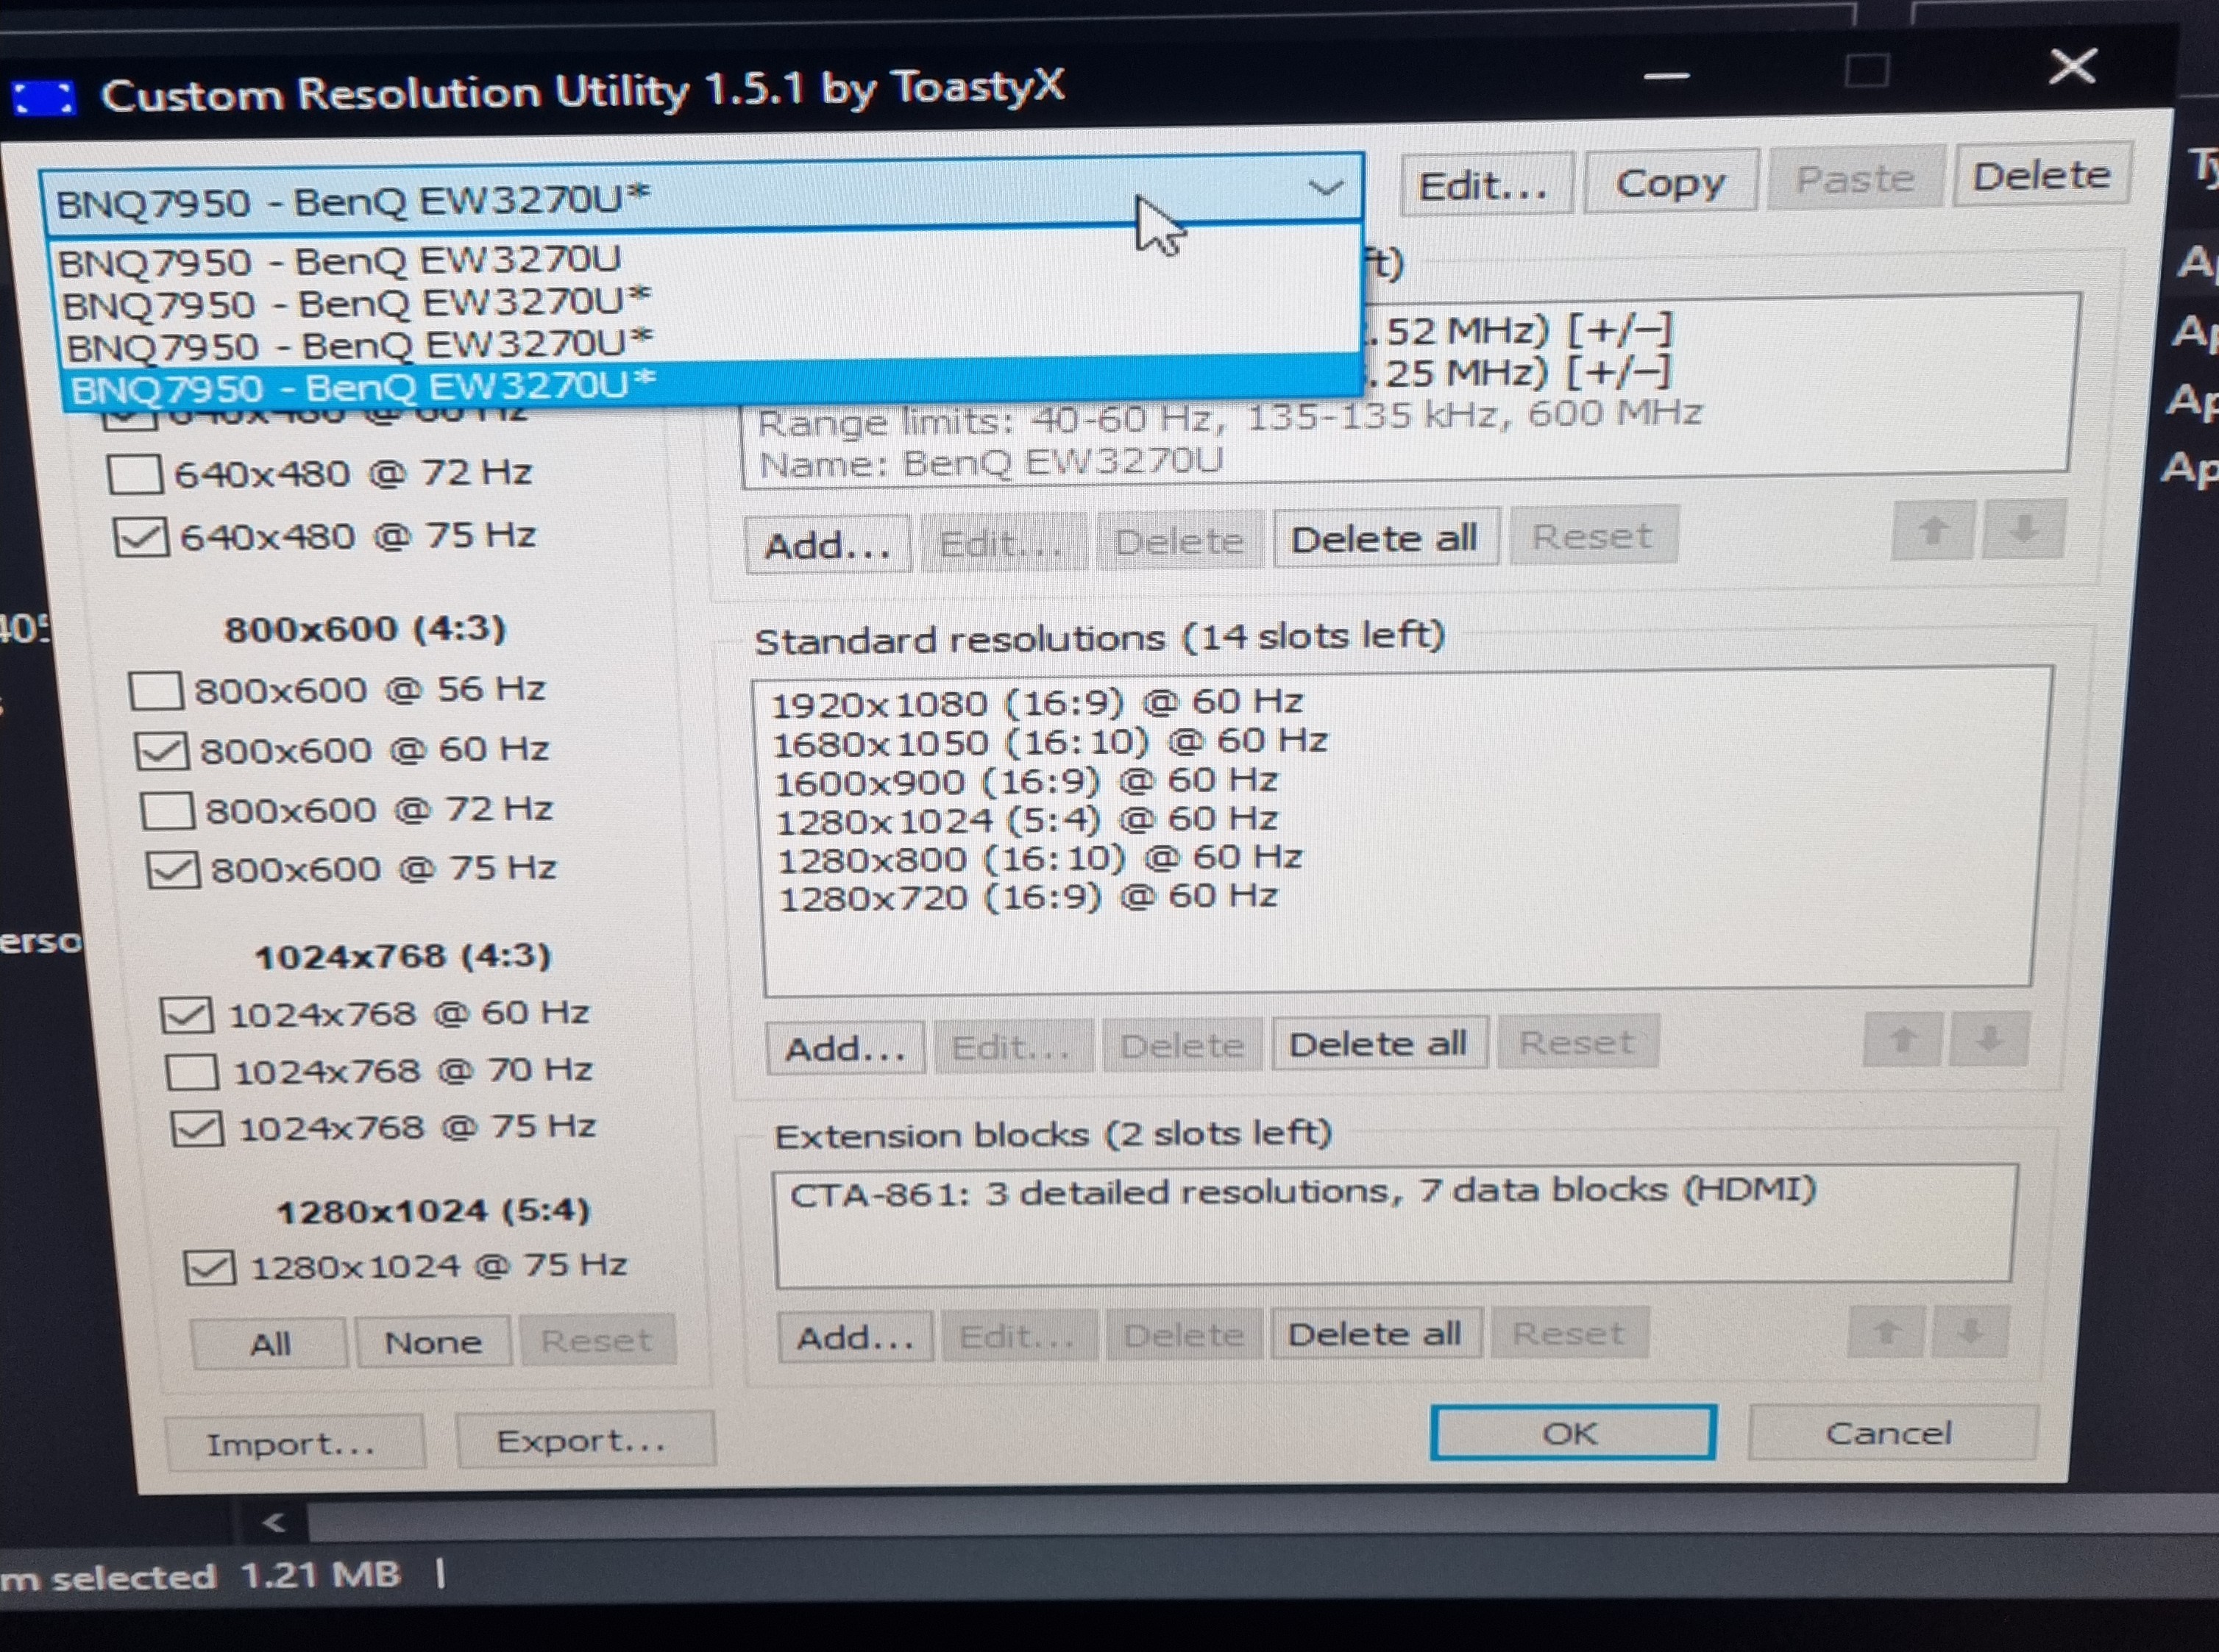The image size is (2219, 1652).
Task: Select first BenQ EW3270U entry without asterisk
Action: 340,262
